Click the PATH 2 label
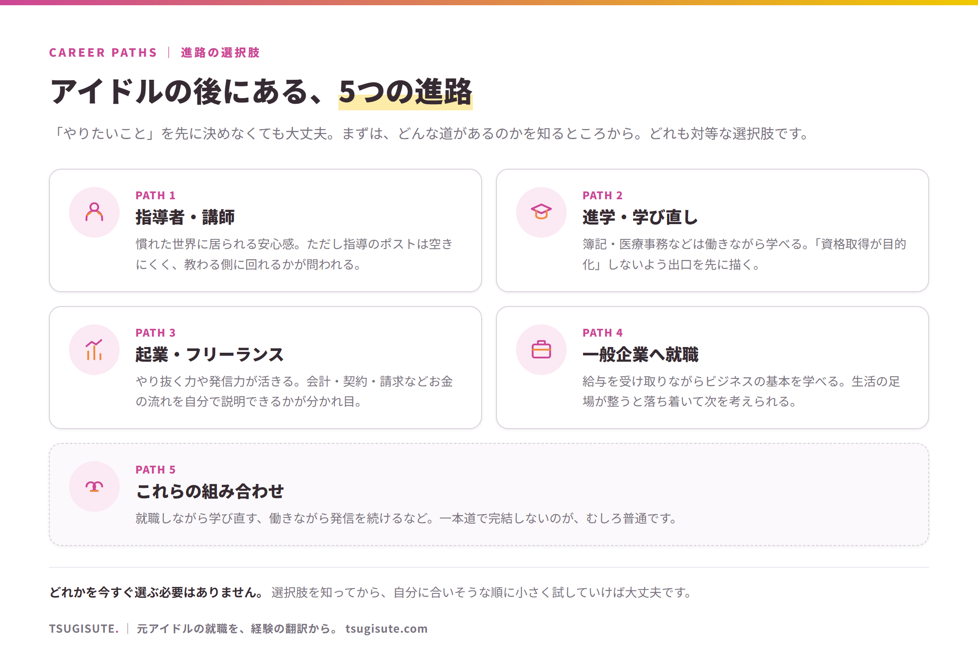 coord(603,195)
